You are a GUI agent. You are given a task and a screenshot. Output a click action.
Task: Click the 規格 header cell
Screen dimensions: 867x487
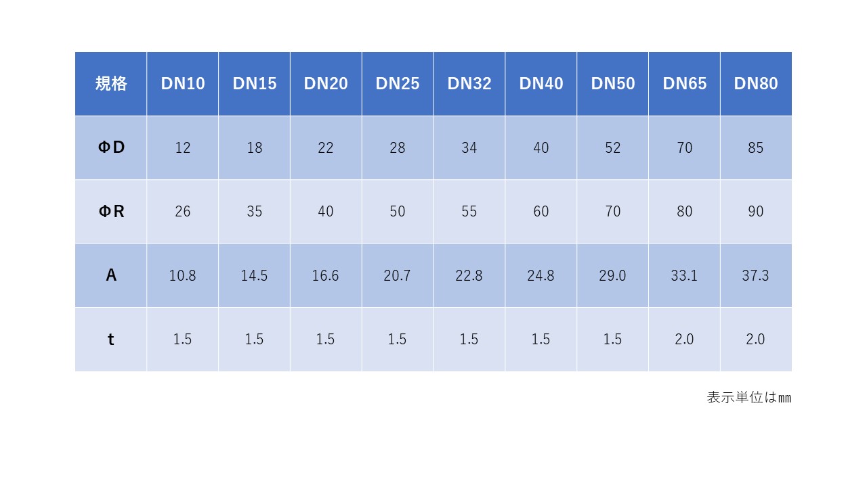pyautogui.click(x=111, y=84)
